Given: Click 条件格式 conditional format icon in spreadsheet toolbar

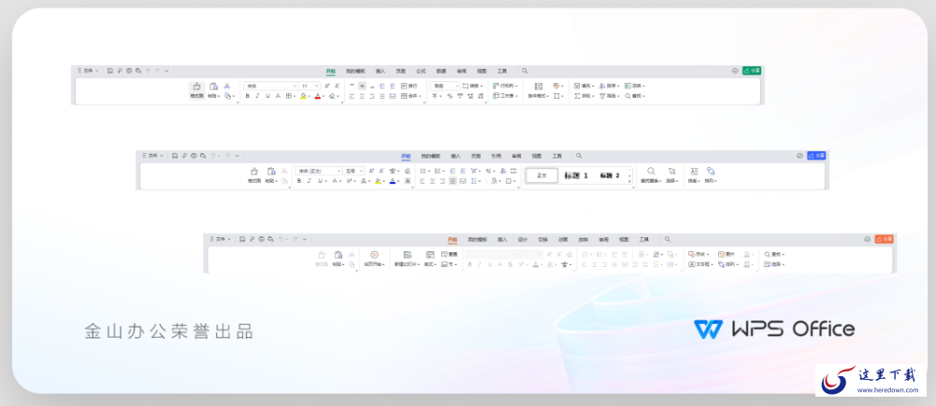Looking at the screenshot, I should 539,87.
